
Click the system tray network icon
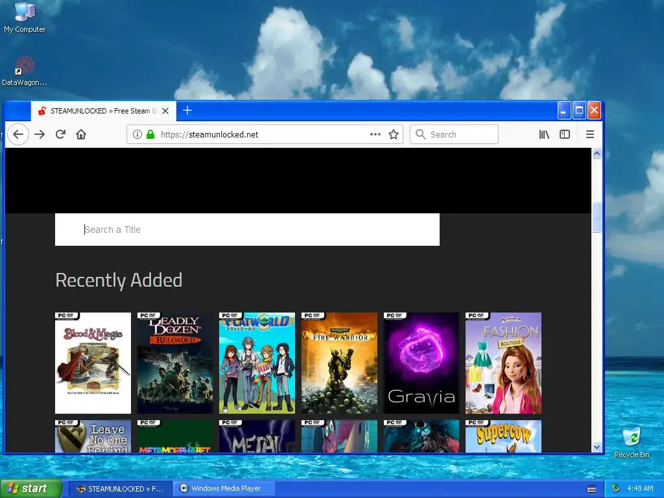point(616,489)
